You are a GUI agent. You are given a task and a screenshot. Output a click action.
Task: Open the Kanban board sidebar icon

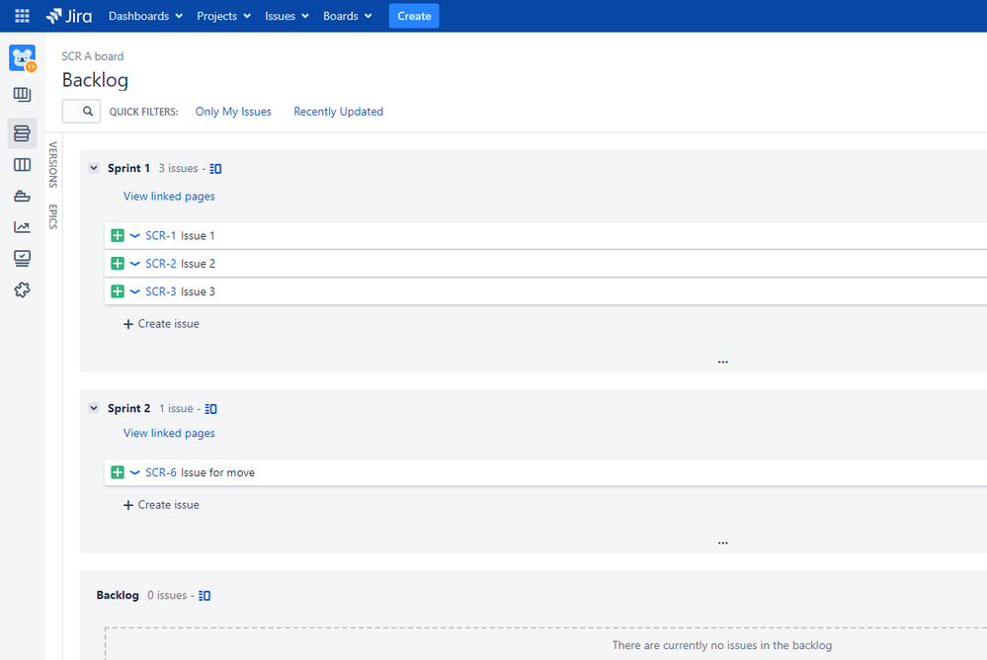[x=22, y=95]
